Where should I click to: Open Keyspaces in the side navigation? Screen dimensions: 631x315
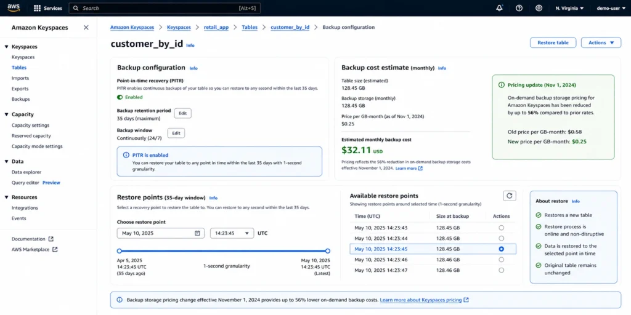tap(23, 57)
